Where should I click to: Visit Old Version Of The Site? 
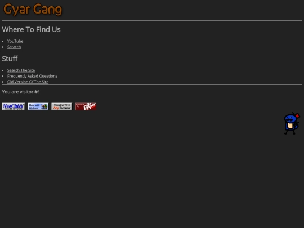click(x=28, y=82)
